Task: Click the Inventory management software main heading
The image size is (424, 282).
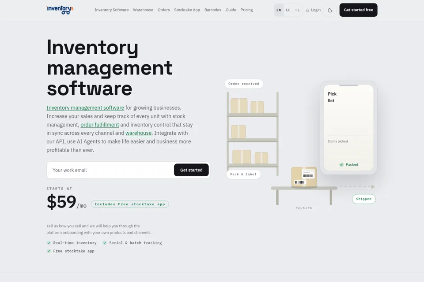Action: coord(110,67)
